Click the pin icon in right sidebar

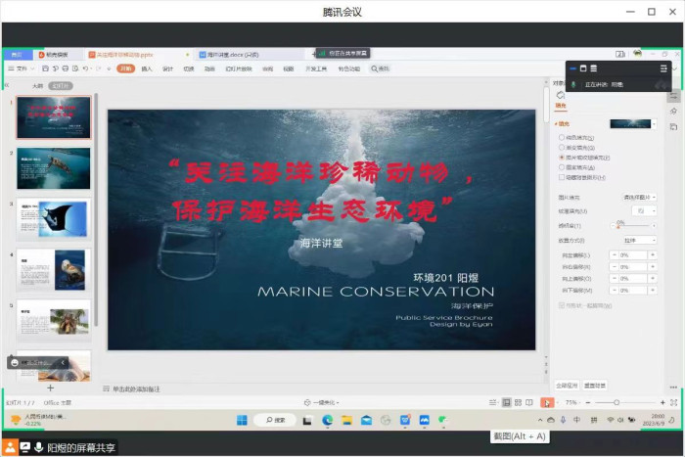(x=673, y=112)
